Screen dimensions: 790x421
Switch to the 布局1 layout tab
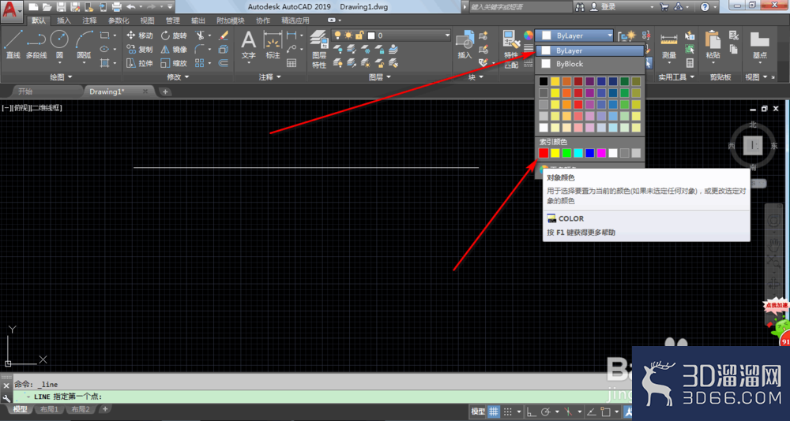click(x=49, y=409)
